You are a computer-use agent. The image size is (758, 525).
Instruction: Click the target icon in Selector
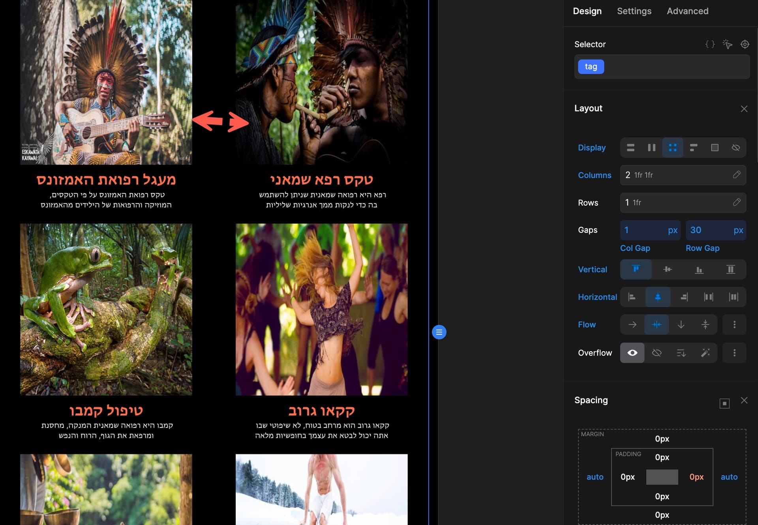tap(745, 44)
